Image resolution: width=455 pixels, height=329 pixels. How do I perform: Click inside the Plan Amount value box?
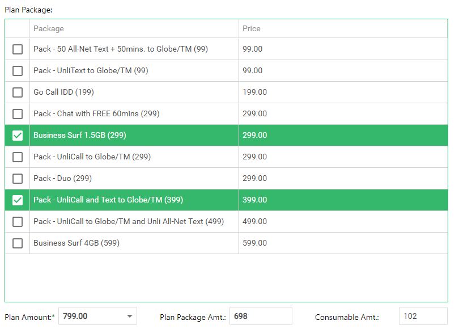pyautogui.click(x=91, y=316)
